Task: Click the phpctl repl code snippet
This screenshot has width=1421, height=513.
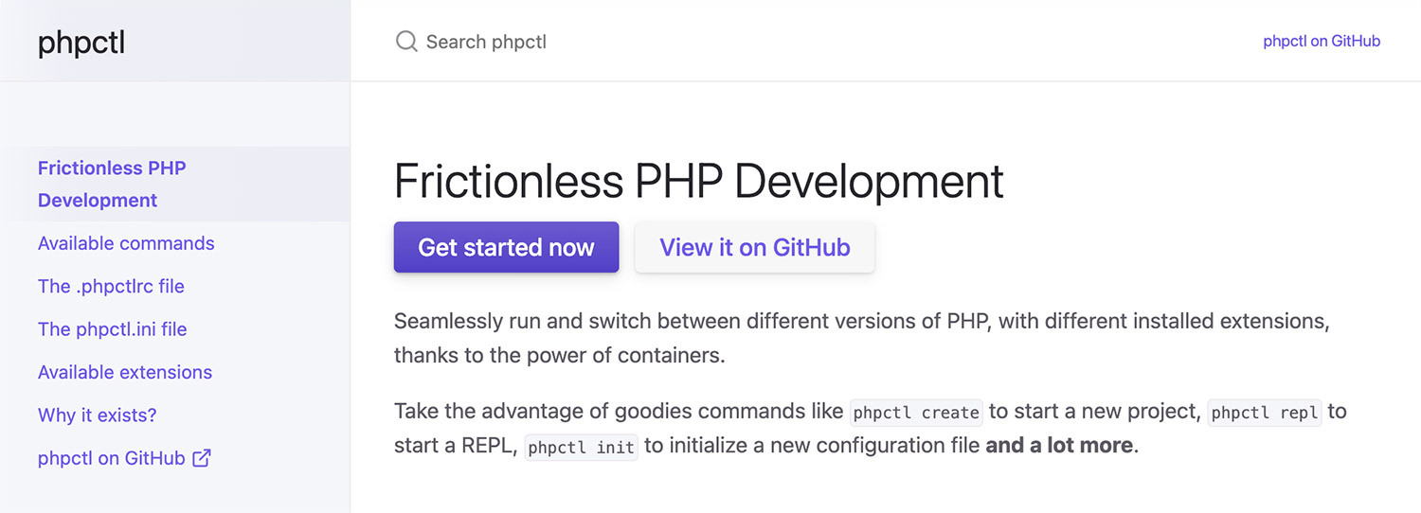Action: 1264,413
